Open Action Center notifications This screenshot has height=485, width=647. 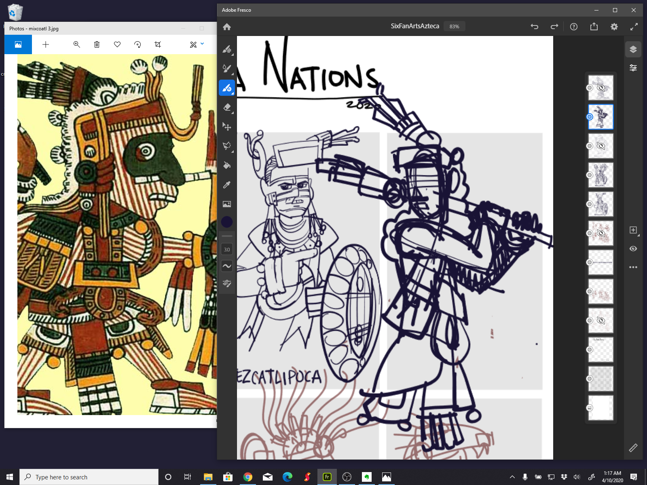click(634, 477)
